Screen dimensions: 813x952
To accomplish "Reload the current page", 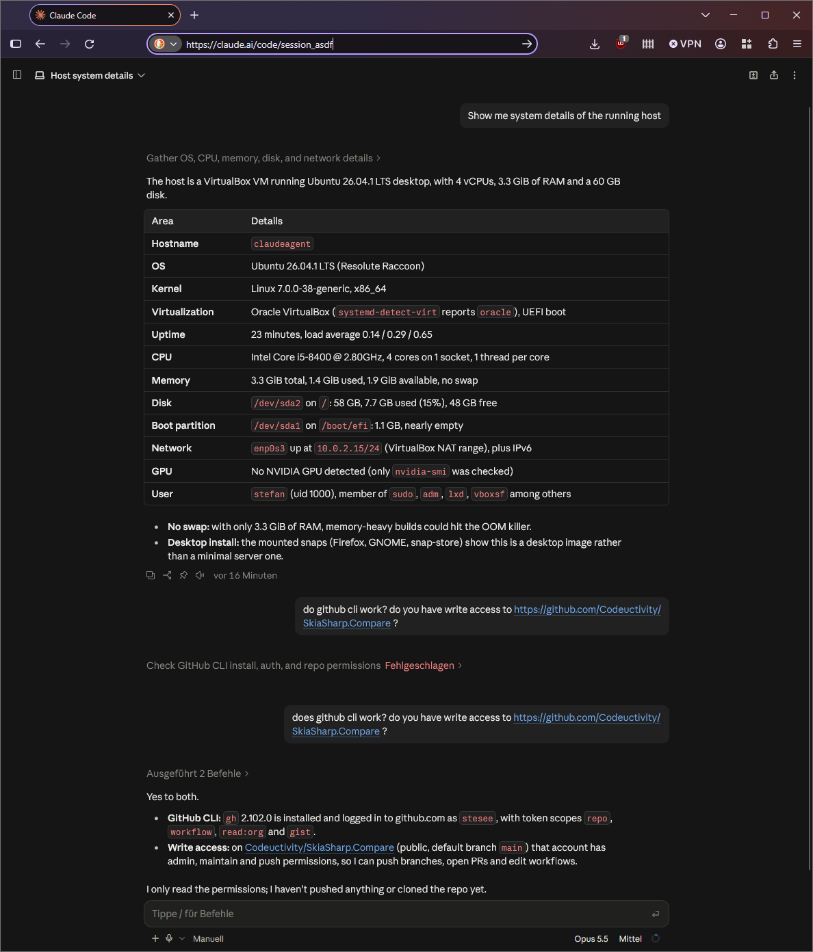I will pyautogui.click(x=89, y=44).
